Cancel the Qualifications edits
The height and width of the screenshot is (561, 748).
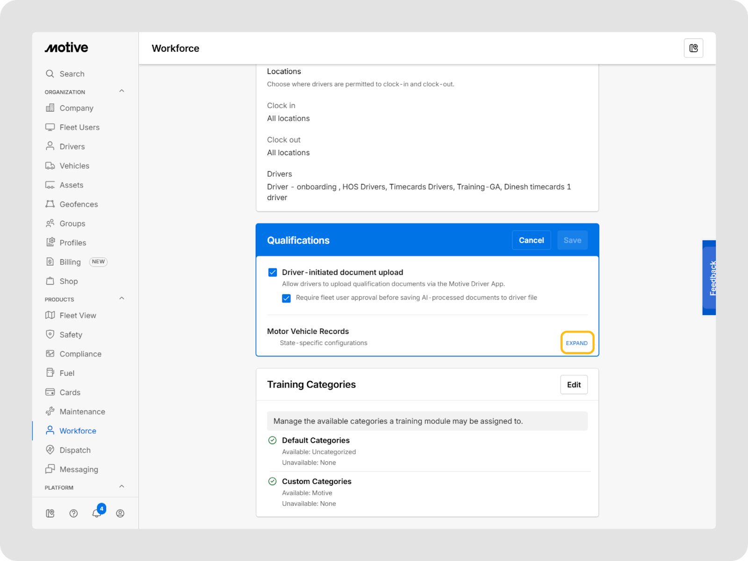click(531, 240)
